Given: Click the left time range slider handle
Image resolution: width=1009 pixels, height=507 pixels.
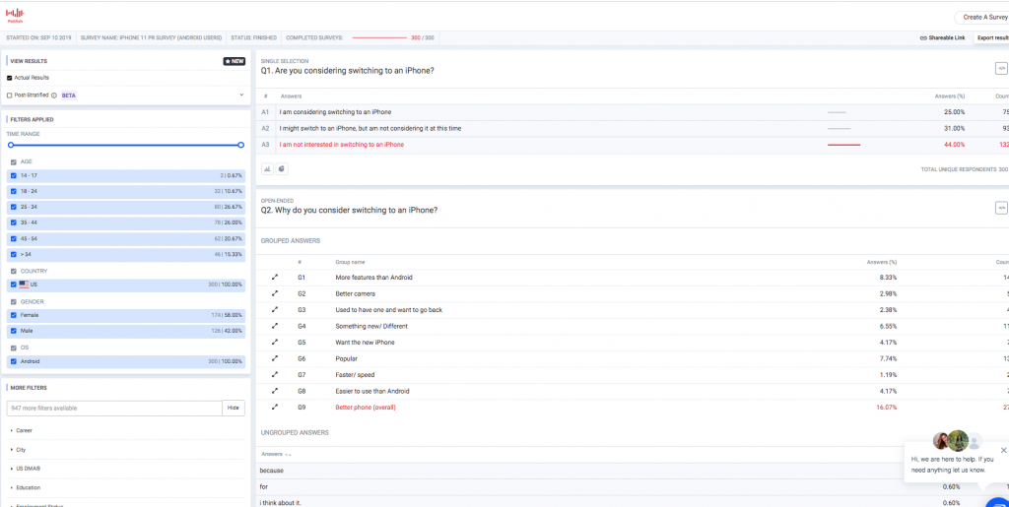Looking at the screenshot, I should tap(10, 146).
